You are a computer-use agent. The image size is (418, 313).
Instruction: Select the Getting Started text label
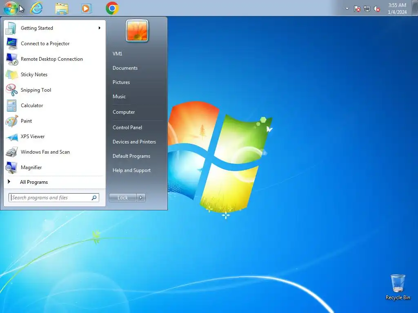click(x=37, y=28)
